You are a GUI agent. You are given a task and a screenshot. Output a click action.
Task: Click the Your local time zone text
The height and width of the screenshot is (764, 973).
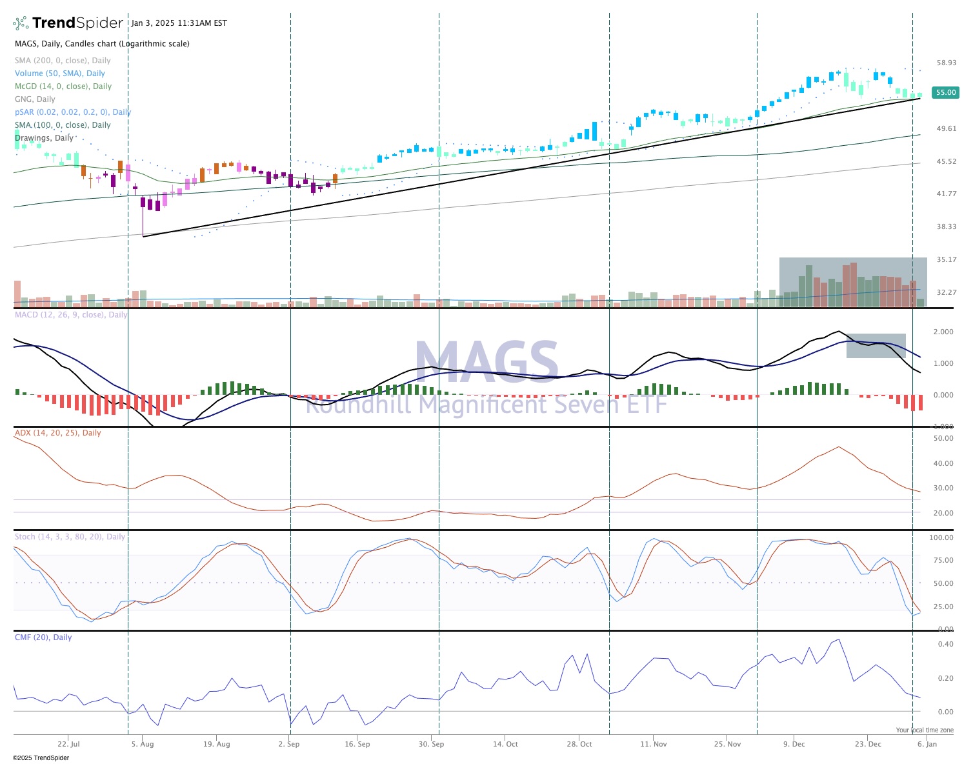924,730
